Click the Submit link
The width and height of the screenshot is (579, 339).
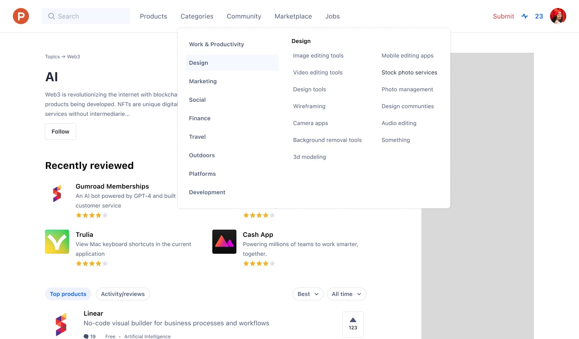(503, 16)
